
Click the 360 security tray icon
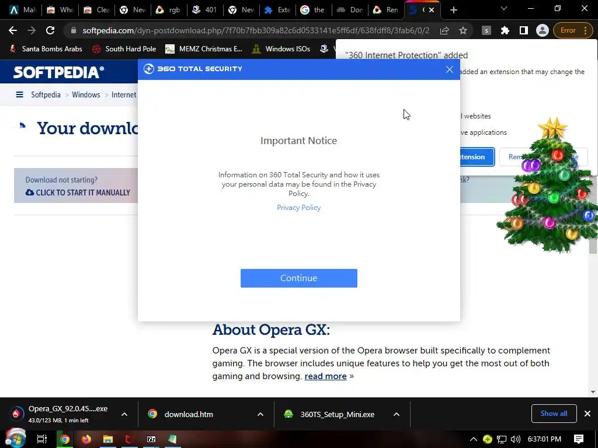tap(488, 439)
